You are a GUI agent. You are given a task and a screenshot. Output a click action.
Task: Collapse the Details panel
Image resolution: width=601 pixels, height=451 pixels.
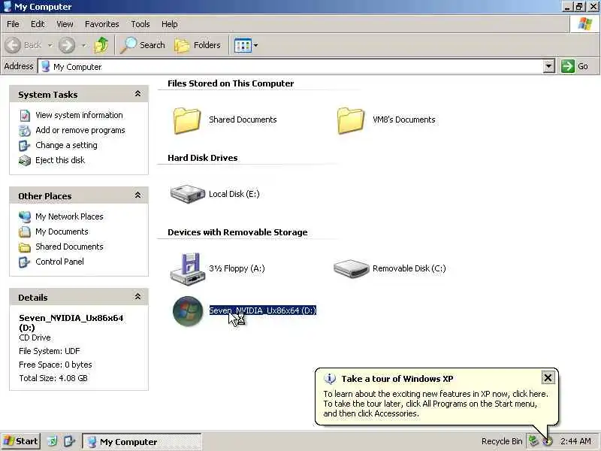tap(137, 296)
